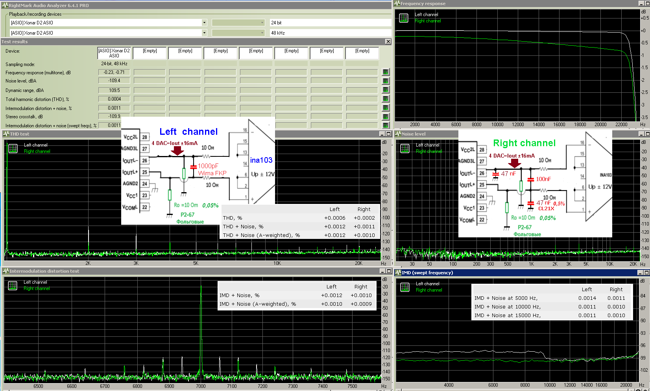Open the Stereo crosstalk row graph icon
Viewport: 650px width, 391px height.
coord(386,117)
